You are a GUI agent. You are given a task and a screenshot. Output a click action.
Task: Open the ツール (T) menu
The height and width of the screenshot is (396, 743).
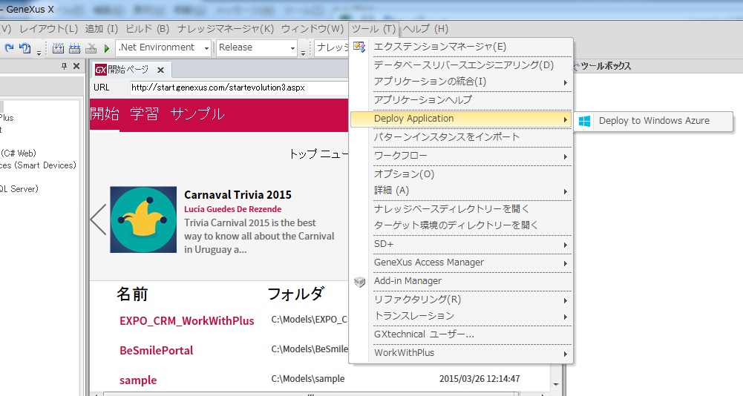[x=373, y=29]
